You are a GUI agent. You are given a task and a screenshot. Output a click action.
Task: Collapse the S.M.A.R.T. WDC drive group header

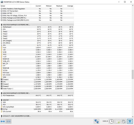coord(37,116)
